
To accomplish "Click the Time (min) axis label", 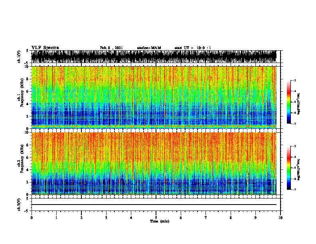I will tap(160, 221).
